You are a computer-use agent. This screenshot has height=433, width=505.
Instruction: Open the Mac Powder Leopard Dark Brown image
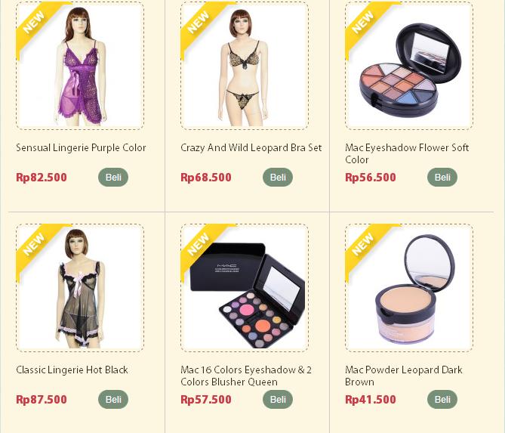pyautogui.click(x=409, y=288)
